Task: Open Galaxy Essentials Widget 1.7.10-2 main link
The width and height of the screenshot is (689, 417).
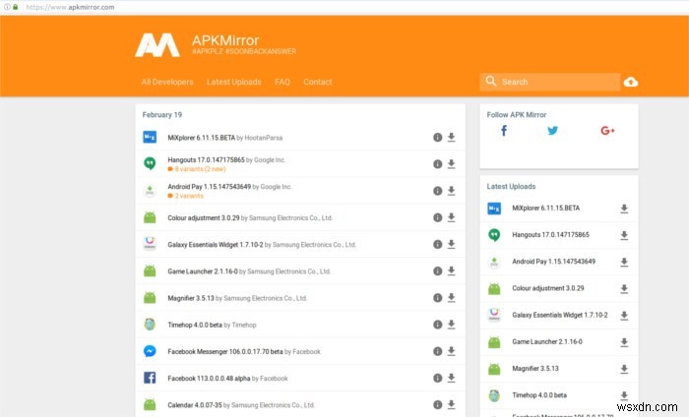Action: (x=216, y=245)
